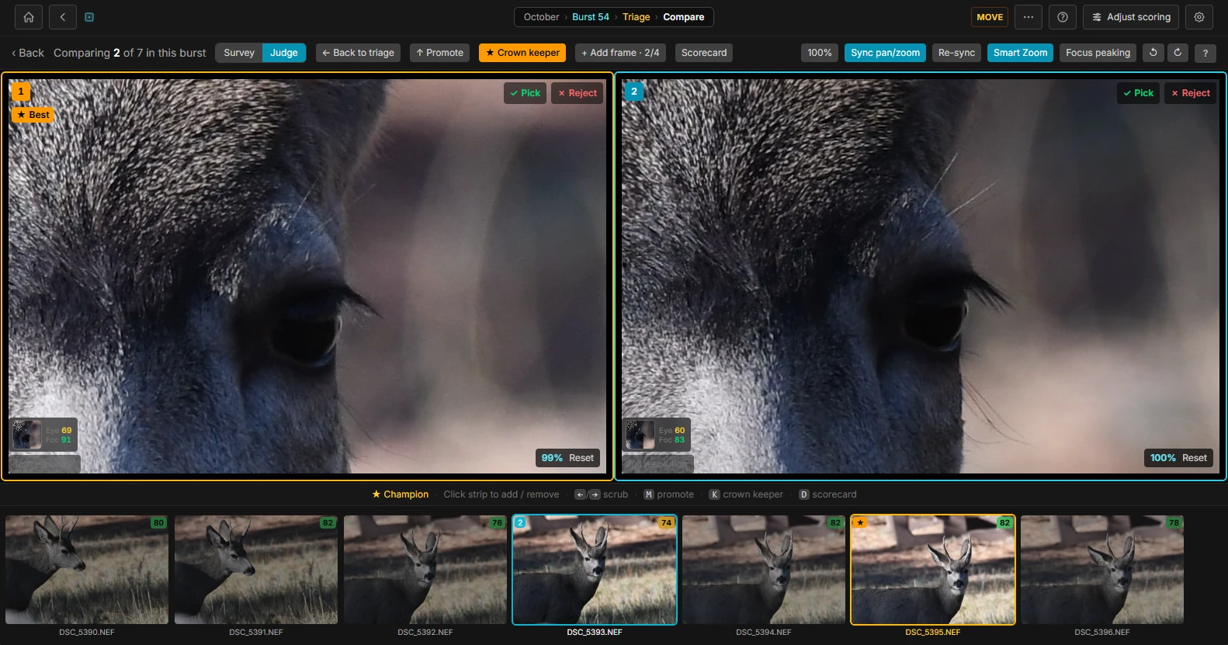Image resolution: width=1228 pixels, height=645 pixels.
Task: Crown keeper for this burst
Action: click(x=522, y=53)
